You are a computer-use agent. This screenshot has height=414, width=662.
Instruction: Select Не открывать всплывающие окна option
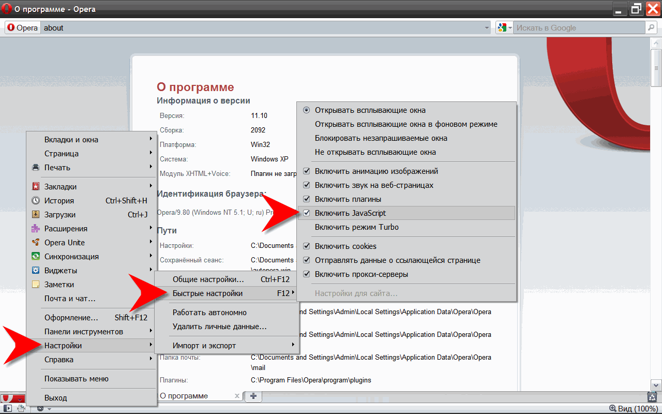point(407,152)
